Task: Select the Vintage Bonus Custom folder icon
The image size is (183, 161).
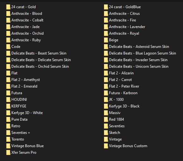Action: click(x=106, y=146)
